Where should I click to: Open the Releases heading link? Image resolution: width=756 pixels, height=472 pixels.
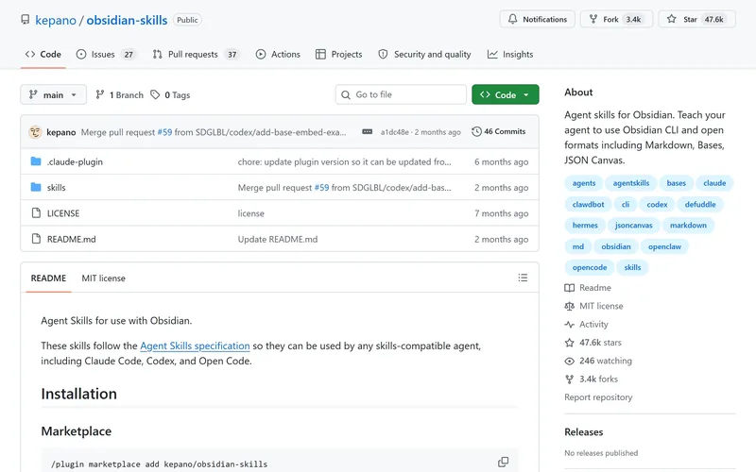click(x=583, y=432)
